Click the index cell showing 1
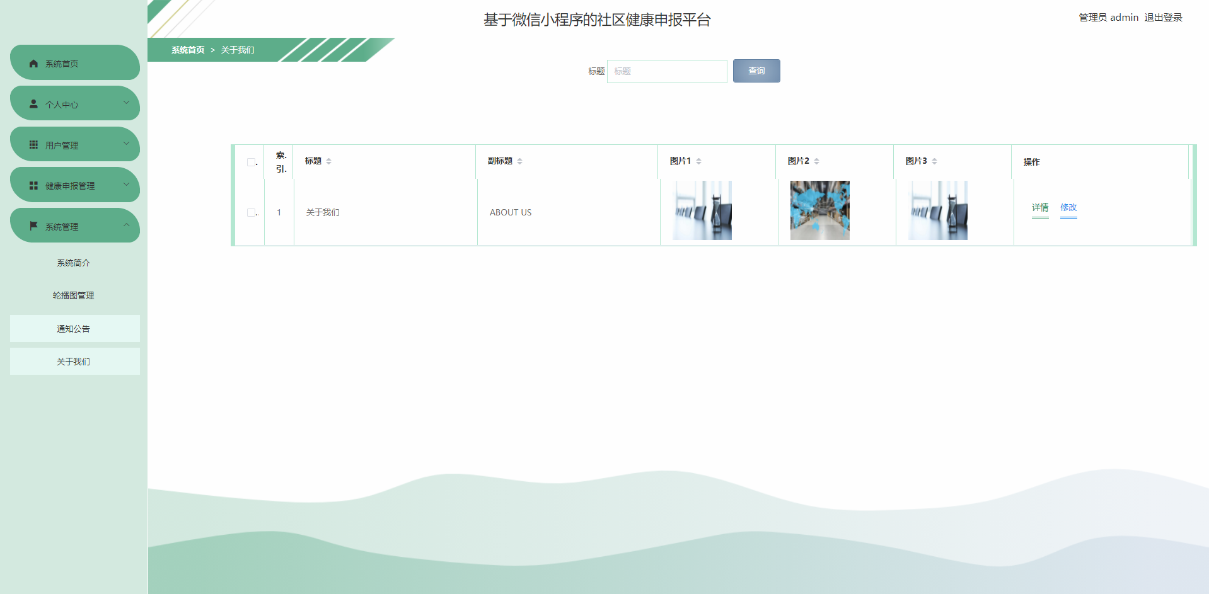Screen dimensions: 1209x594 [279, 213]
